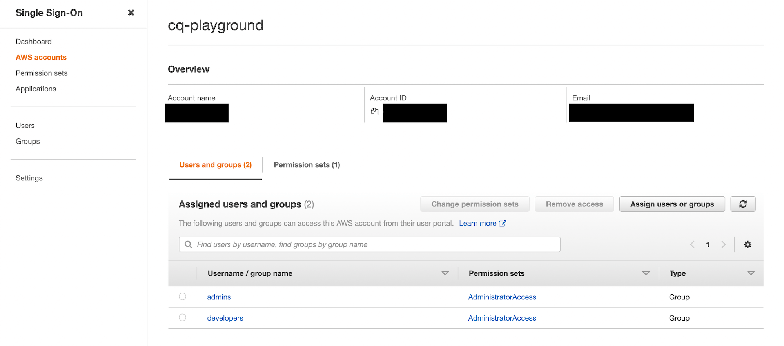Open external link icon beside Learn more
Screen dimensions: 784x346
click(x=503, y=223)
